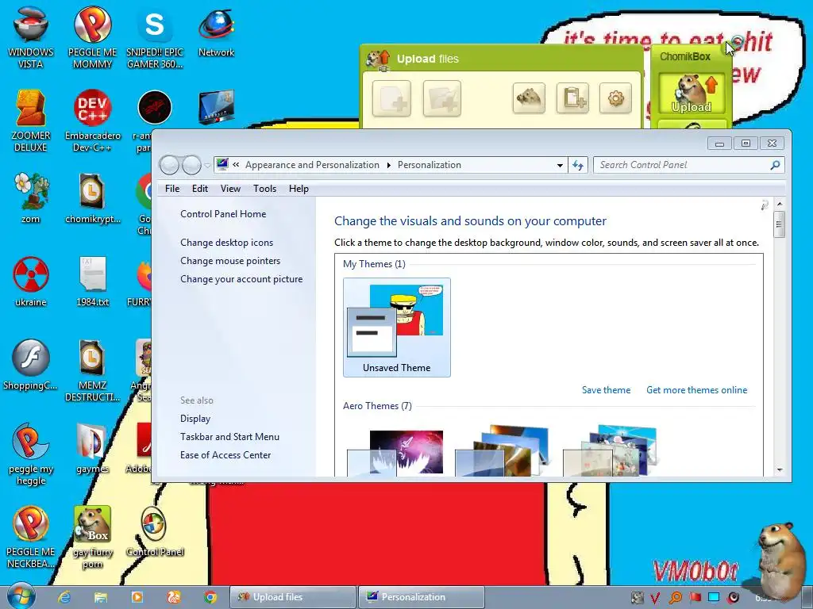Open Change your account picture link

tap(241, 278)
